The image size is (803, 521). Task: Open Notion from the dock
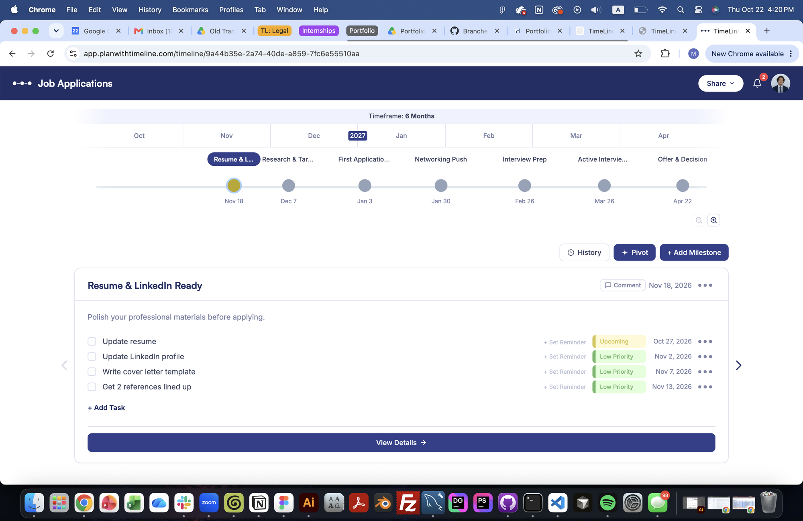click(x=259, y=503)
